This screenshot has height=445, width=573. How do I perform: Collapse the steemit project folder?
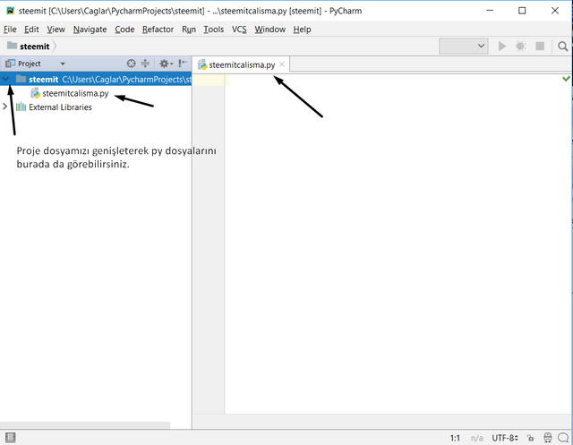point(6,79)
